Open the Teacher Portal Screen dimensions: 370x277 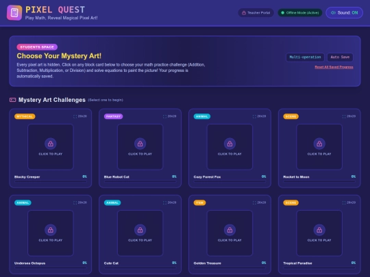point(256,13)
